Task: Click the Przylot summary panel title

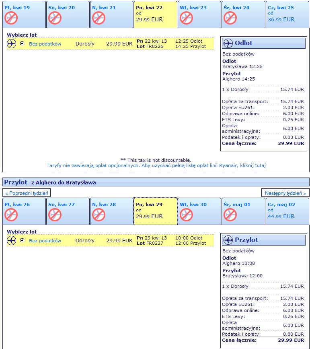Action: (x=246, y=240)
